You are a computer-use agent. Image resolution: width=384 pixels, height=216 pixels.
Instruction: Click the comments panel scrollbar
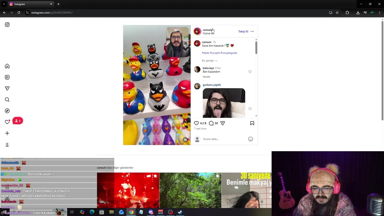[256, 47]
